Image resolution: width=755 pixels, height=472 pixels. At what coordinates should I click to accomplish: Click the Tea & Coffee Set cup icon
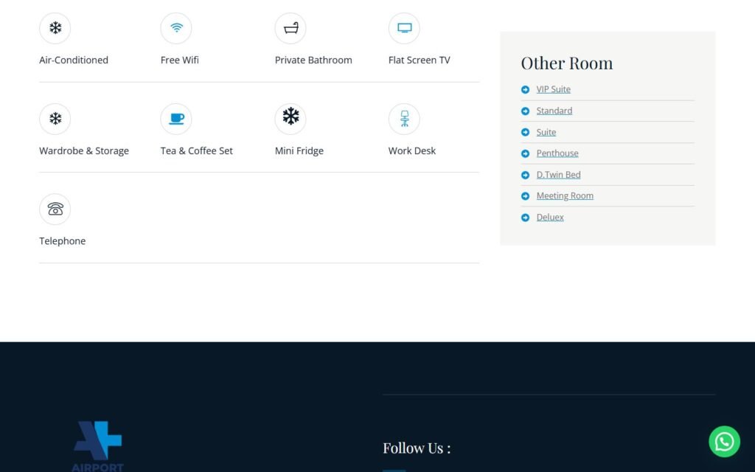click(x=176, y=119)
